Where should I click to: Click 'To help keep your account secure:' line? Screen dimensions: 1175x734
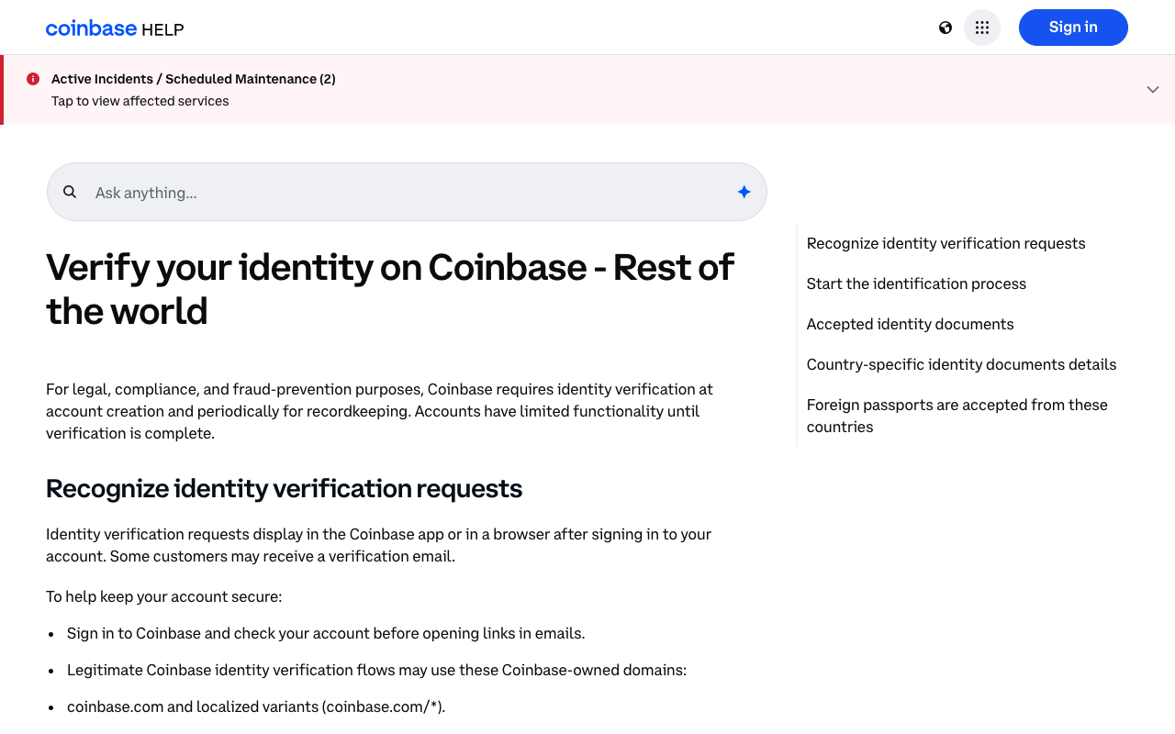[x=164, y=596]
